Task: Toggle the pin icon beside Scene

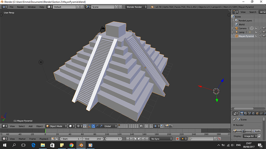Action: (x=234, y=119)
